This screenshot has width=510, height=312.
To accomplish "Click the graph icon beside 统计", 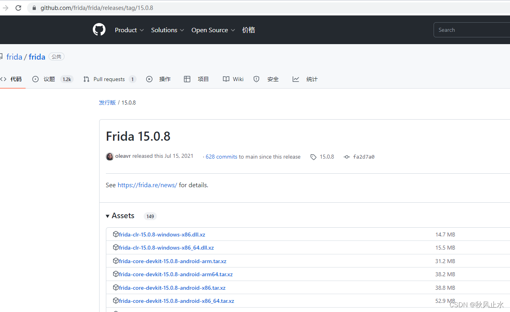I will (x=296, y=79).
